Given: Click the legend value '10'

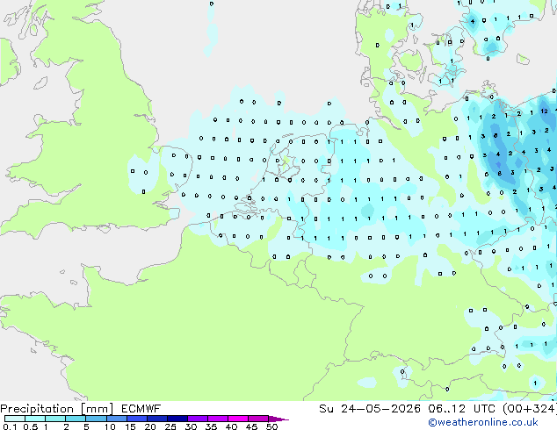Looking at the screenshot, I should coord(110,426).
